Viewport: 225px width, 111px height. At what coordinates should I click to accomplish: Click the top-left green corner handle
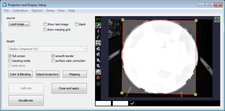coord(123,20)
